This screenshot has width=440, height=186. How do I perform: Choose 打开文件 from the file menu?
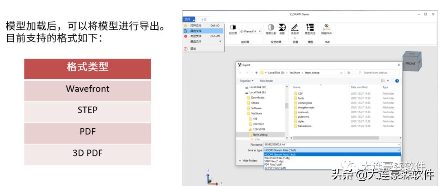click(204, 26)
